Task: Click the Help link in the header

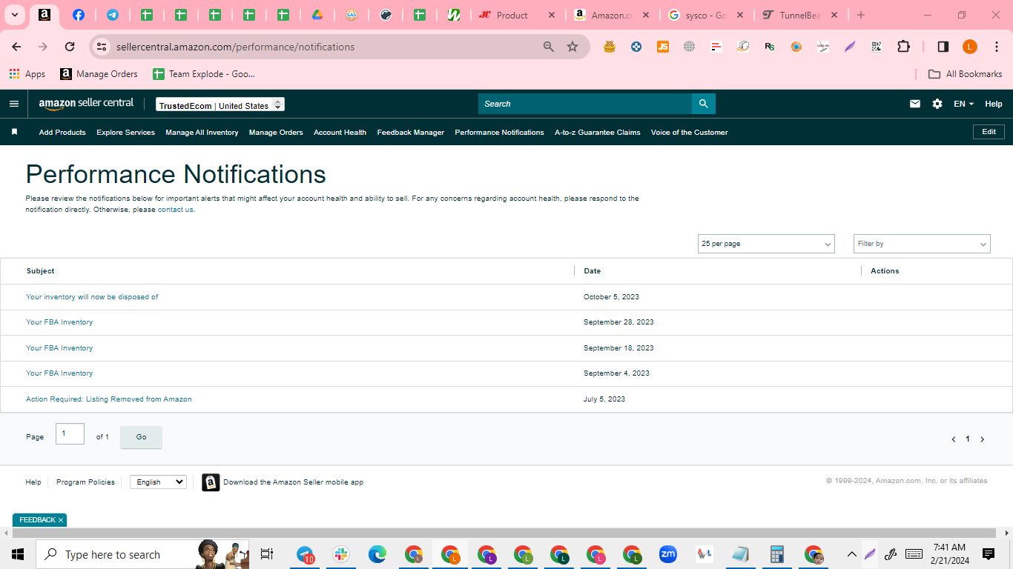Action: coord(994,104)
